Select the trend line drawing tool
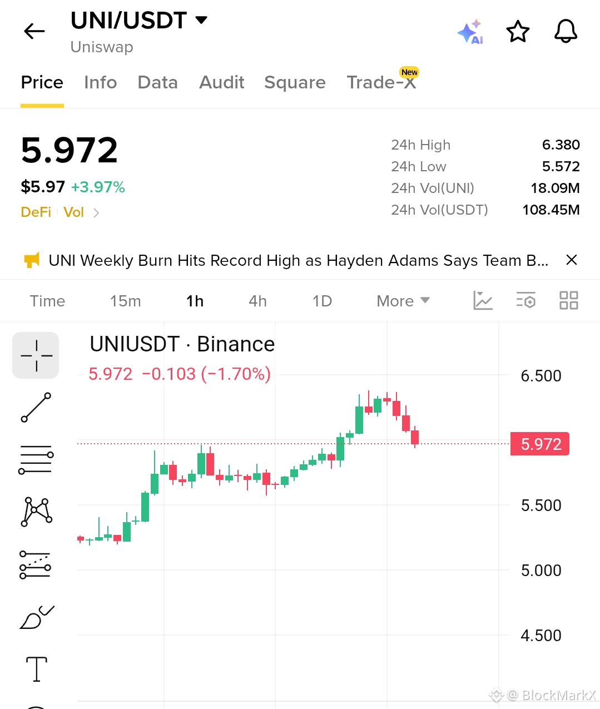This screenshot has height=709, width=600. click(x=36, y=408)
